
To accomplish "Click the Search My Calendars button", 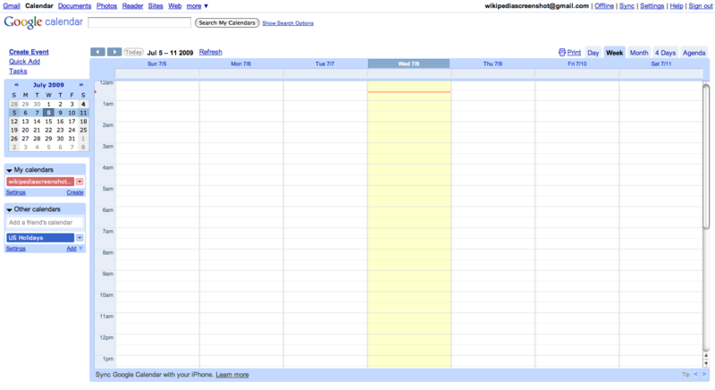I will (x=227, y=22).
